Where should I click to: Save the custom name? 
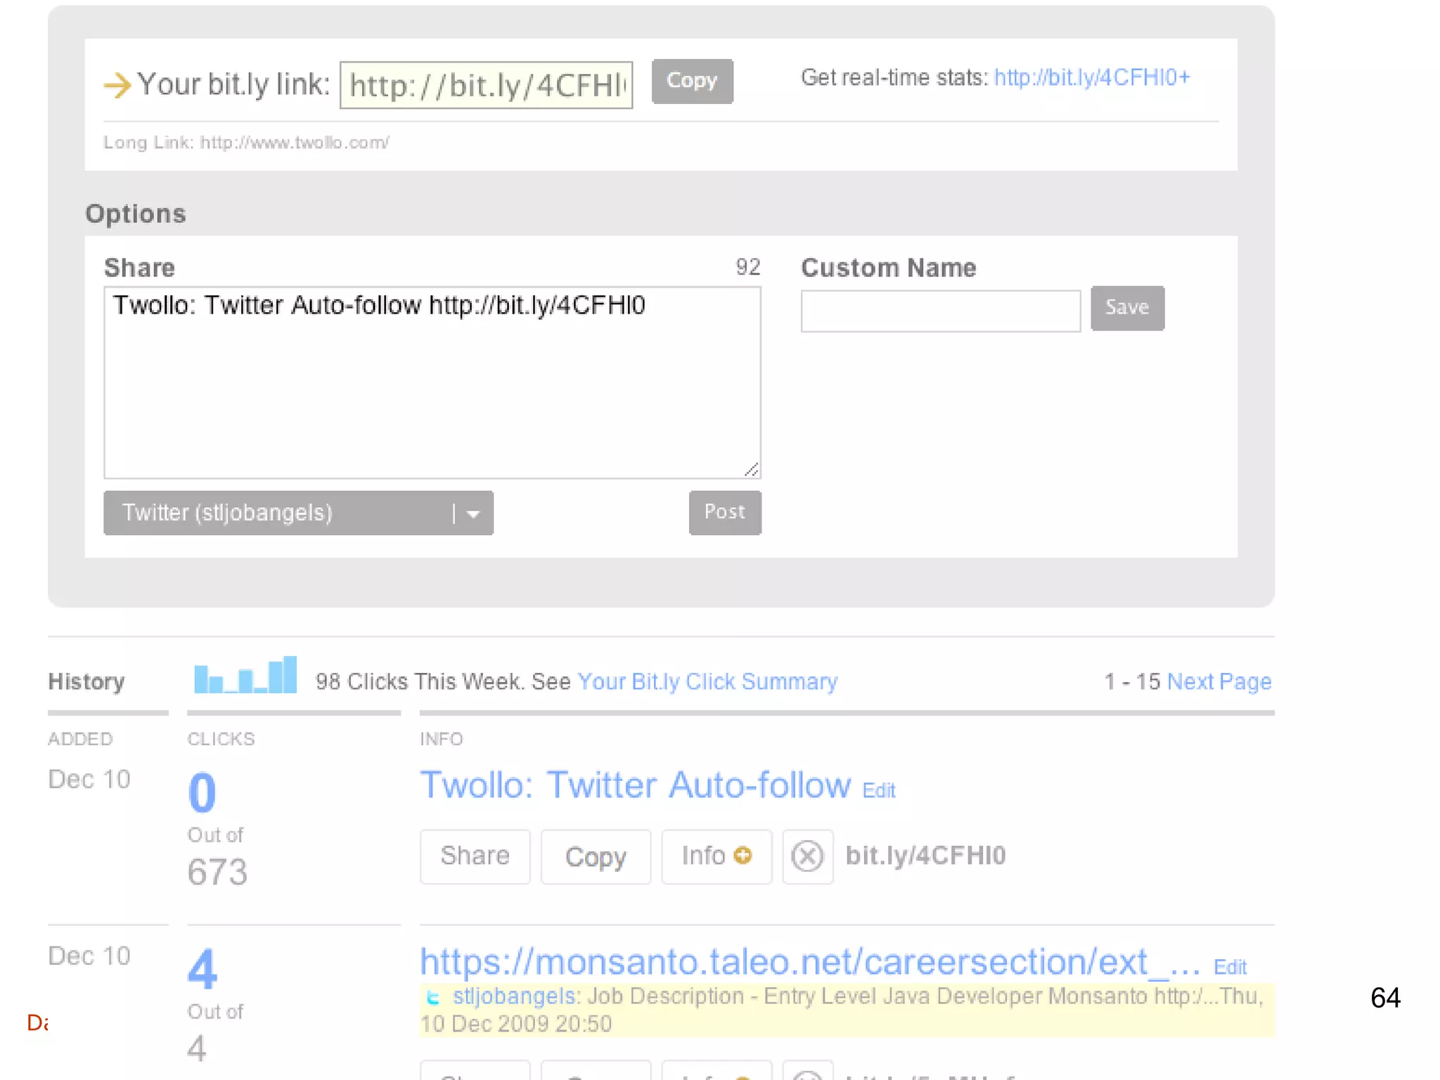1126,307
